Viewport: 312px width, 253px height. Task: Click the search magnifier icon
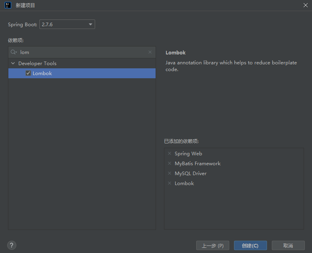click(14, 52)
